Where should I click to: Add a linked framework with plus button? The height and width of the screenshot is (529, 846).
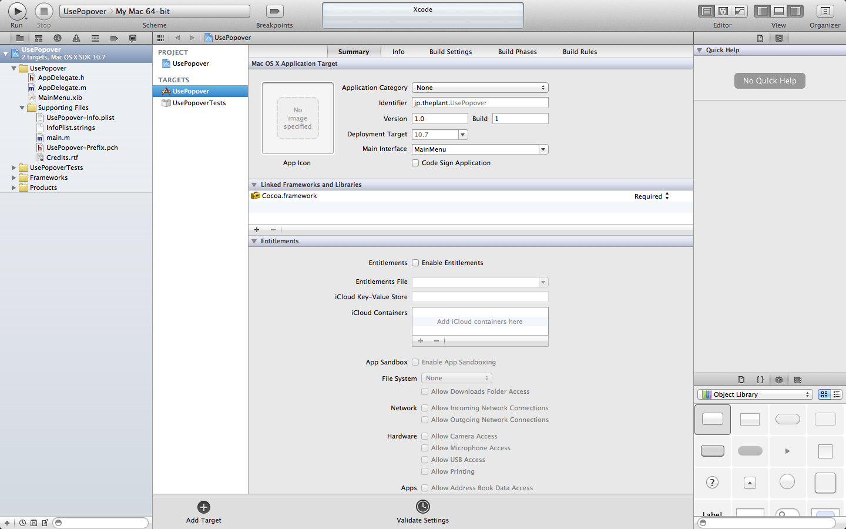click(x=257, y=230)
